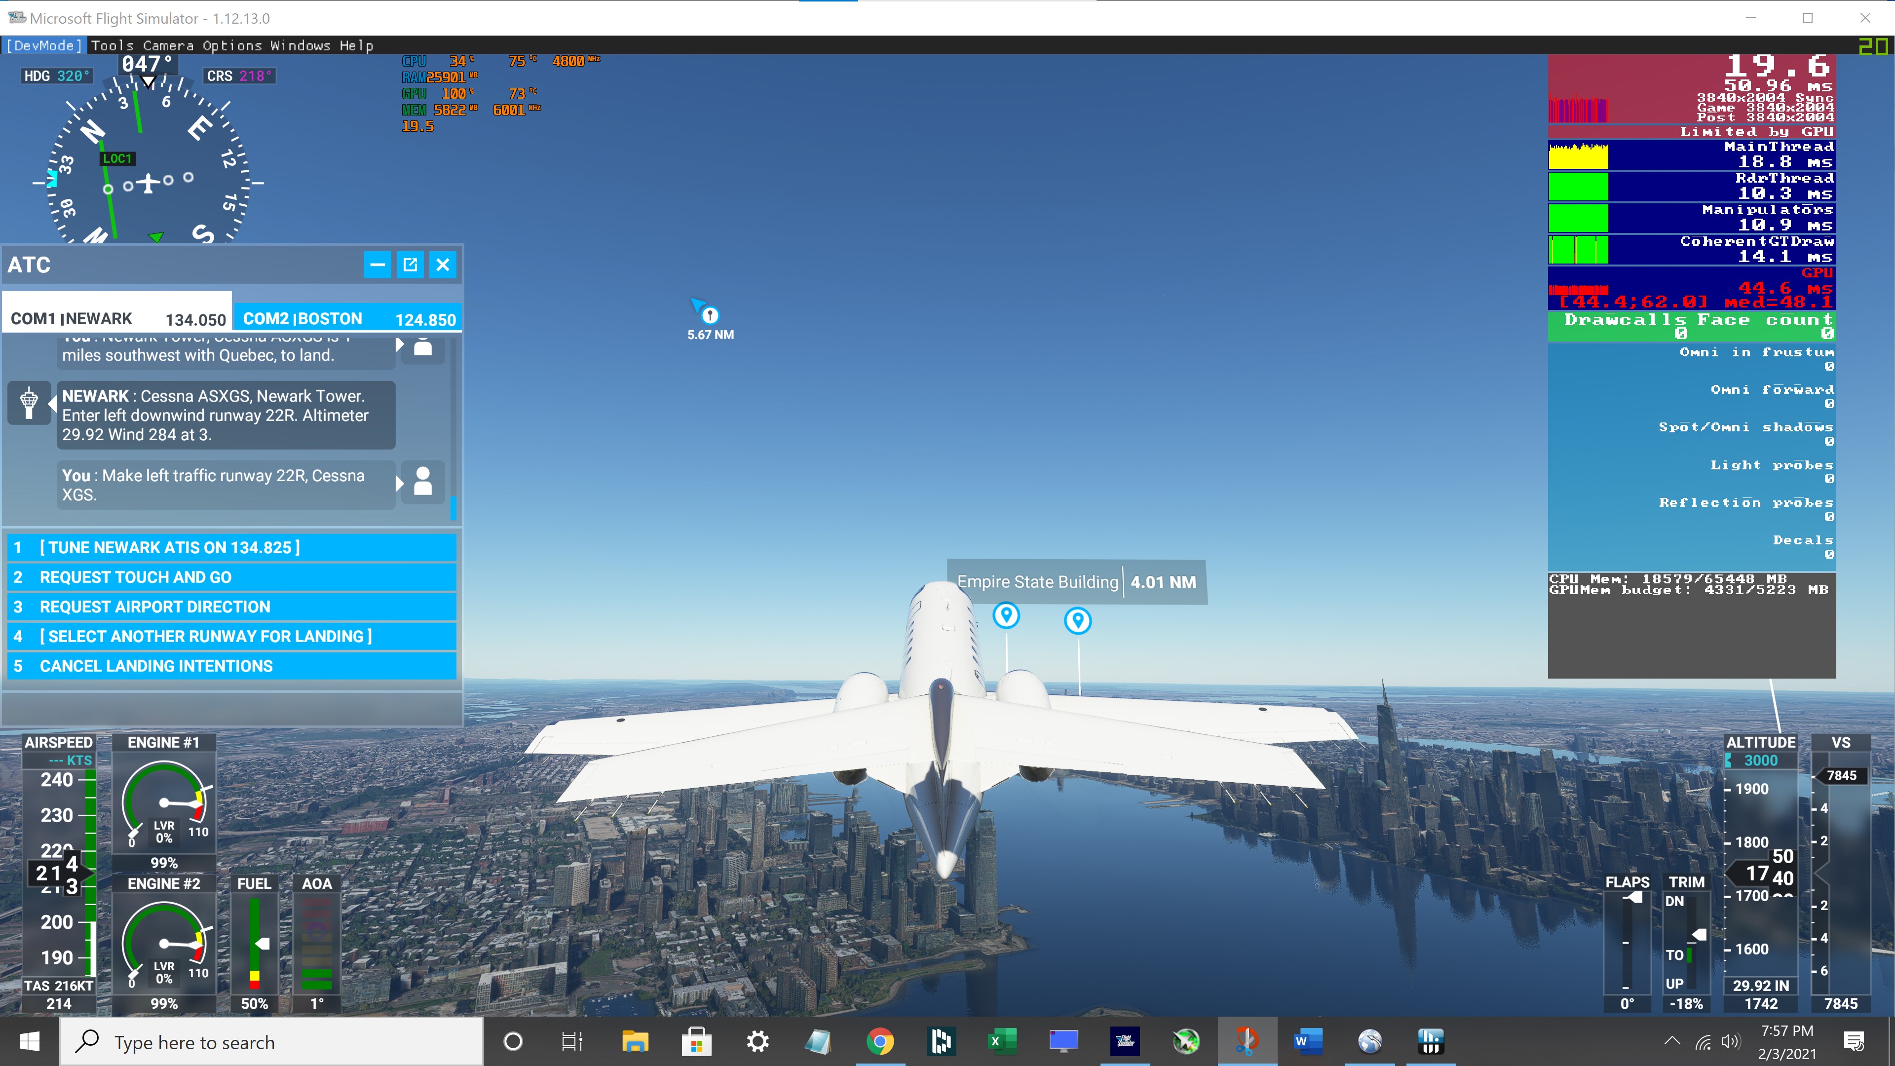Click the Engine #2 gauge dial
This screenshot has width=1895, height=1066.
[x=164, y=944]
